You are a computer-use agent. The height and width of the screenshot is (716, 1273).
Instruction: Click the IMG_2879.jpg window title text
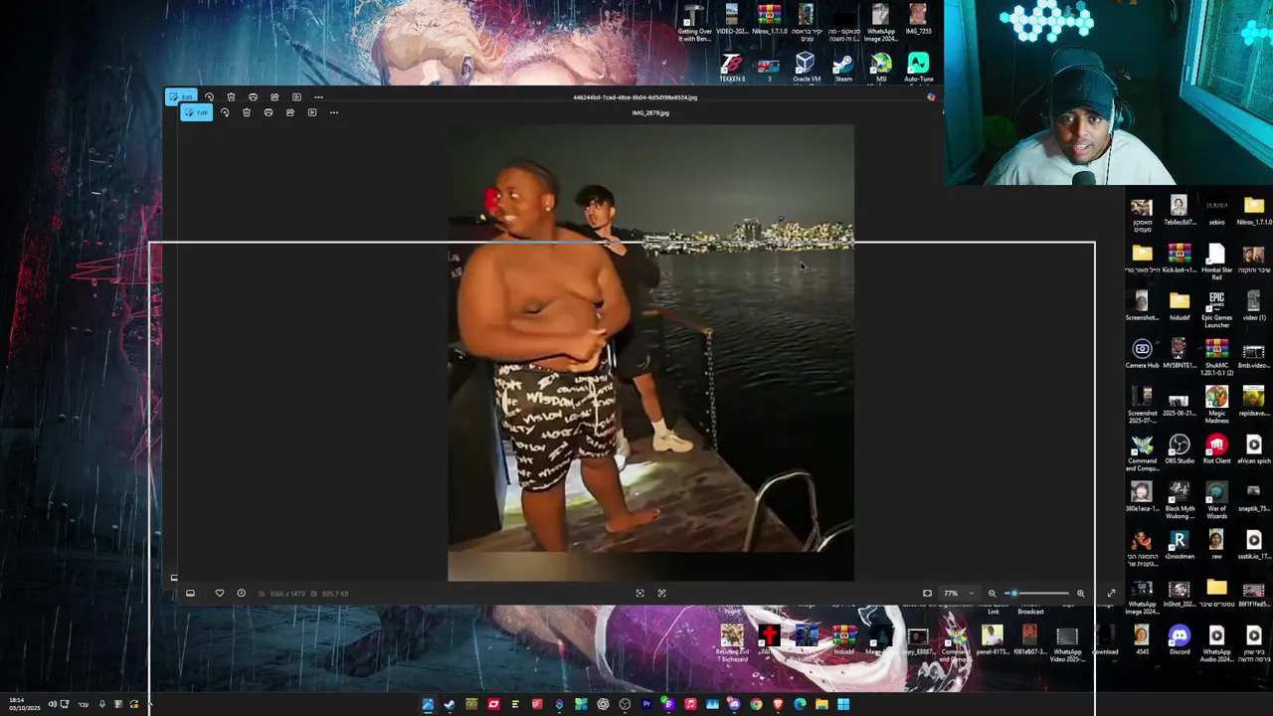(650, 112)
